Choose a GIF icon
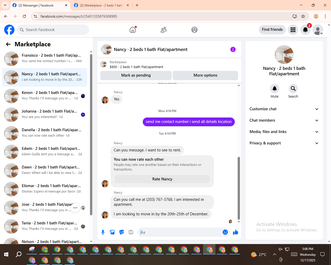Image resolution: width=331 pixels, height=265 pixels. click(131, 232)
